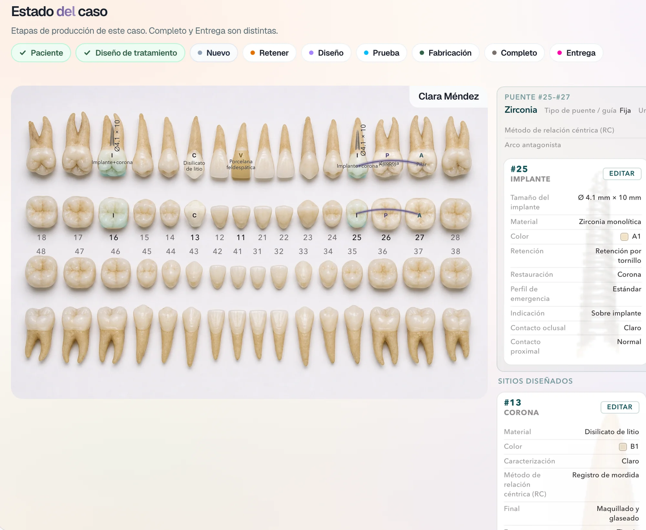
Task: Select occlusal view of tooth 13
Action: coord(194,214)
